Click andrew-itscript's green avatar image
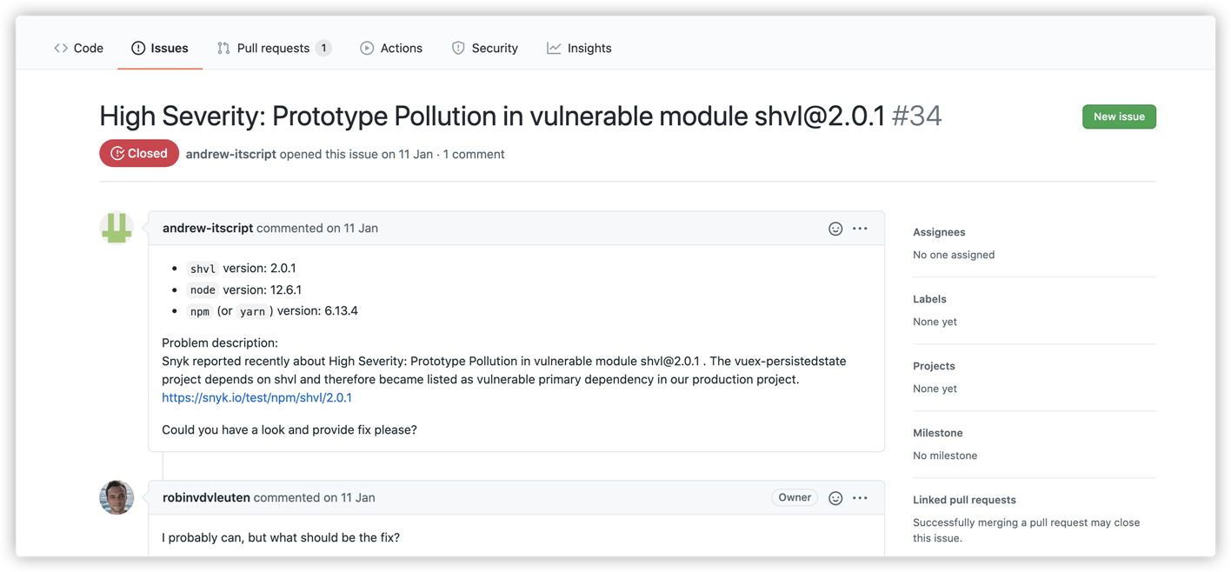Image resolution: width=1231 pixels, height=572 pixels. (x=116, y=228)
